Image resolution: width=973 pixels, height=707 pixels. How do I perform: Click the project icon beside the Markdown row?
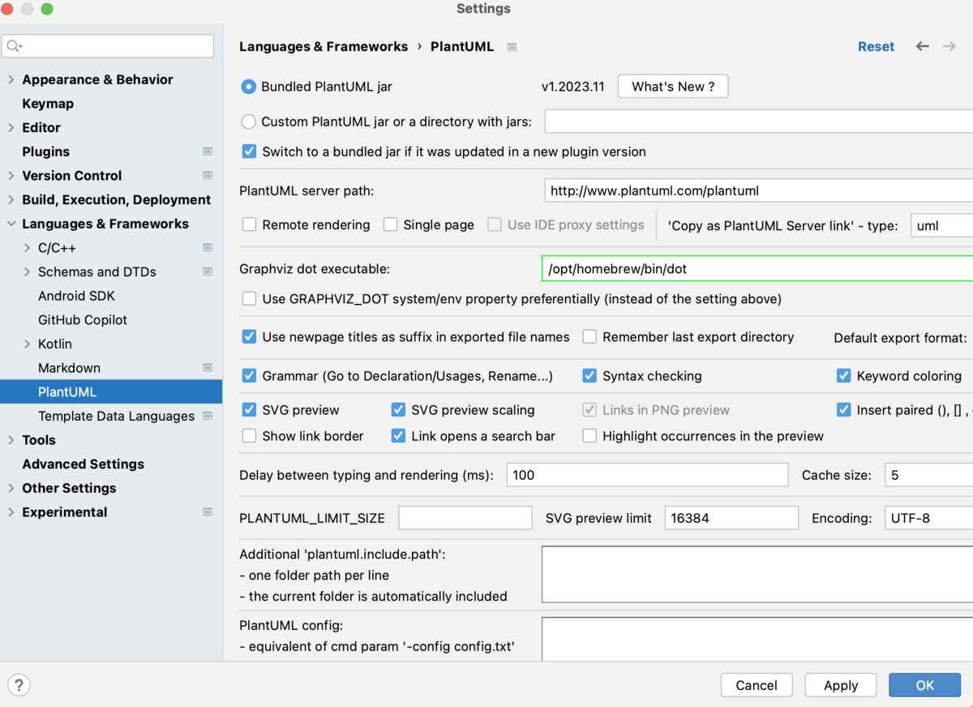coord(208,368)
